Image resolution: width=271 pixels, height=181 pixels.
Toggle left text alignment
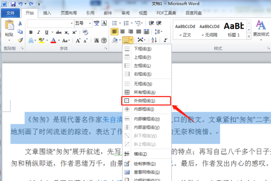tap(114, 32)
